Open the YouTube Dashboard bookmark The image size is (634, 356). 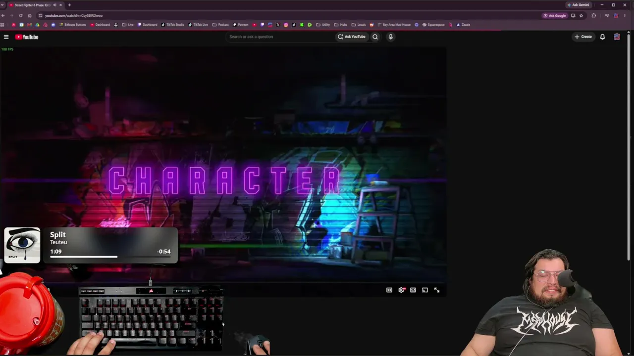(101, 25)
